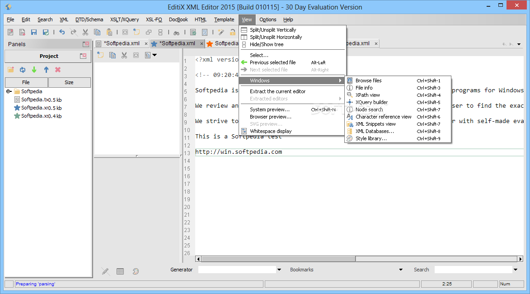Open the Generator combo box dropdown arrow

(x=279, y=270)
